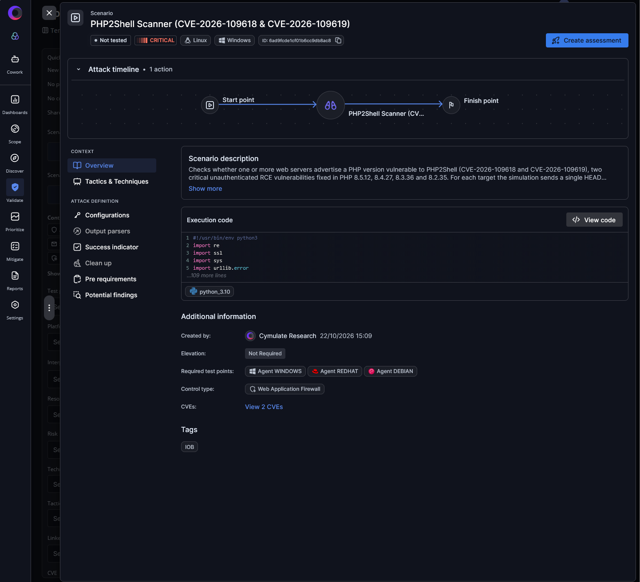Click the Not tested status badge
This screenshot has height=582, width=640.
coord(111,40)
